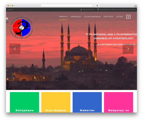Maximize window with green traffic light button
Screen dimensions: 143x121
(13, 5)
